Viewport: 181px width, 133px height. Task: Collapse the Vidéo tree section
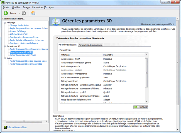pos(4,58)
